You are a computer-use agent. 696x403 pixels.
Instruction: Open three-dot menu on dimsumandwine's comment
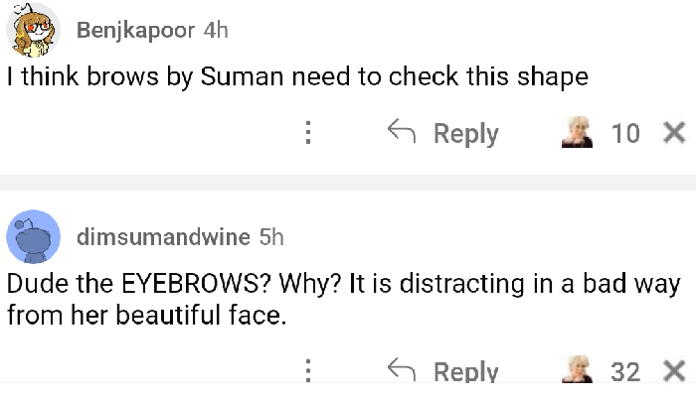[x=308, y=372]
